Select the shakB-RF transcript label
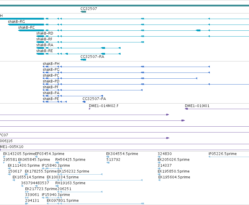This screenshot has height=205, width=249. [x=44, y=39]
